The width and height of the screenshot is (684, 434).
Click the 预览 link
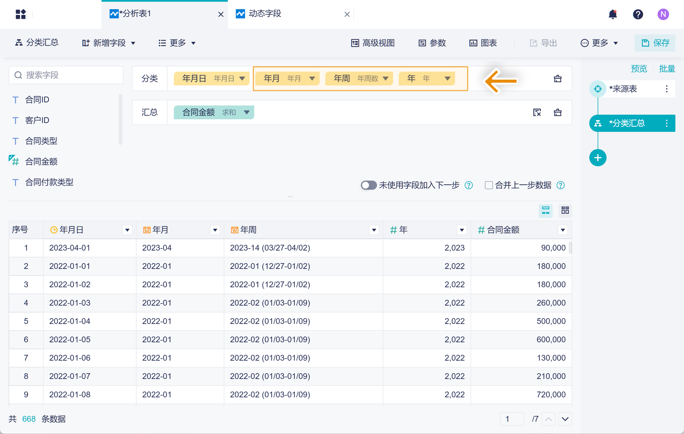pyautogui.click(x=639, y=69)
